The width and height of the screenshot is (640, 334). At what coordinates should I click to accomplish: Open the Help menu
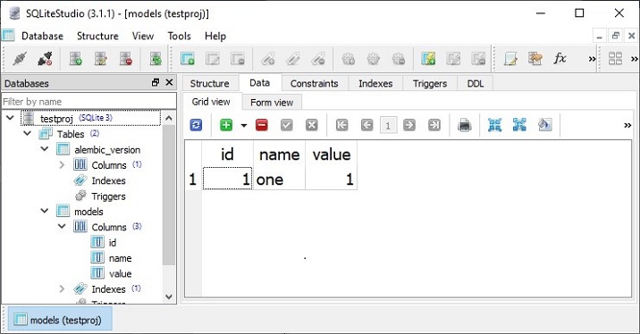[215, 36]
